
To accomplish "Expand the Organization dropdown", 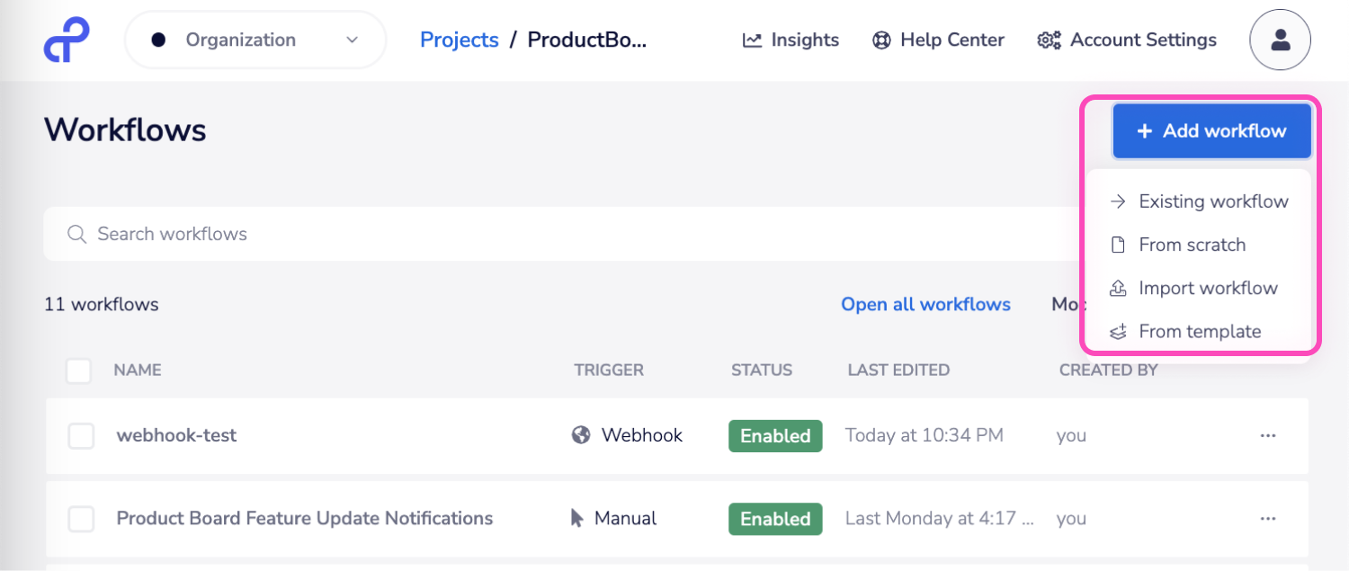I will [352, 40].
